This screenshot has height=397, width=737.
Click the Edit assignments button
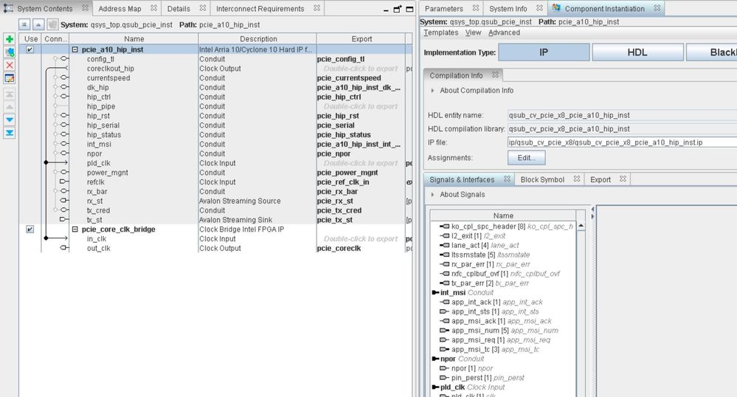click(527, 158)
